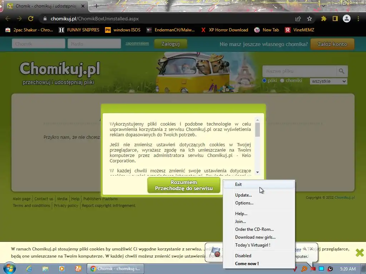Open the Contact us footer link

click(44, 199)
